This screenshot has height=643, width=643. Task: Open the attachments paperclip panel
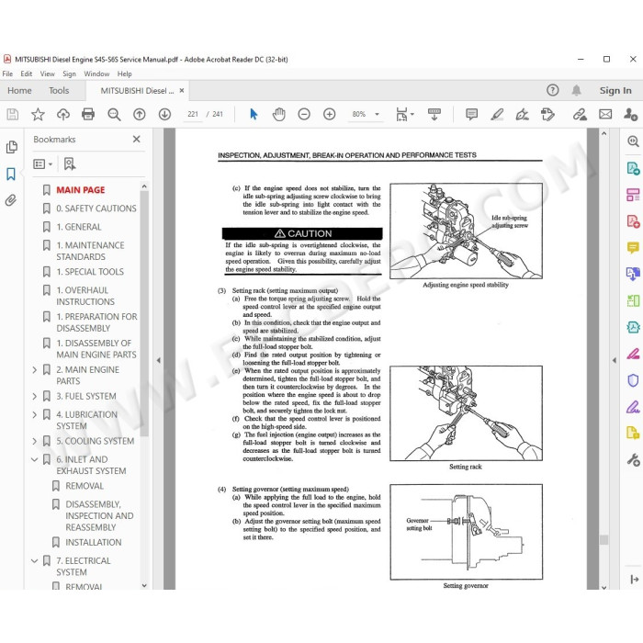tap(11, 200)
